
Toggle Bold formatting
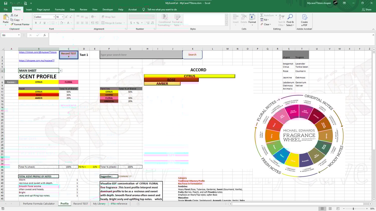click(x=36, y=23)
